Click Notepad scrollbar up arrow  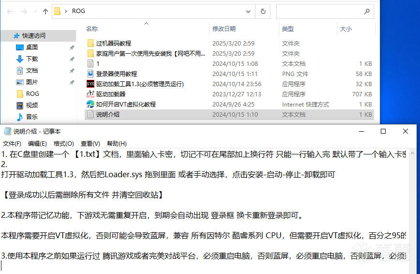pos(412,153)
